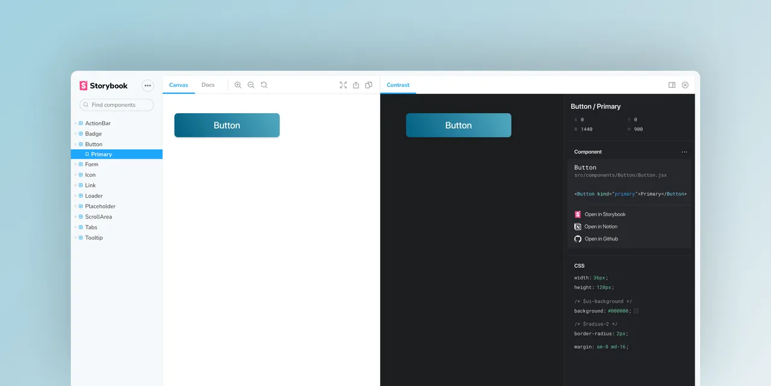Image resolution: width=771 pixels, height=386 pixels.
Task: Switch to the Canvas tab
Action: 178,85
